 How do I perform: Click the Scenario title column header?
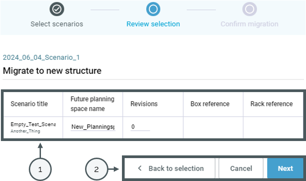29,104
